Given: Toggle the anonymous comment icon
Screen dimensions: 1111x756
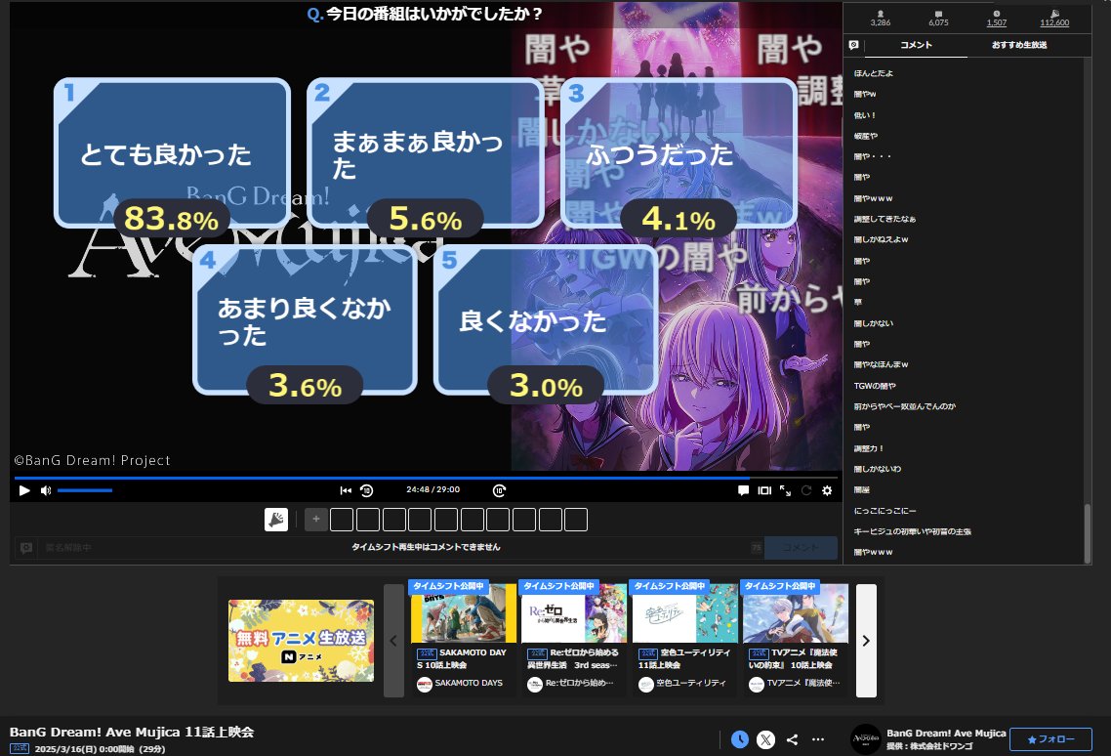Looking at the screenshot, I should tap(26, 548).
